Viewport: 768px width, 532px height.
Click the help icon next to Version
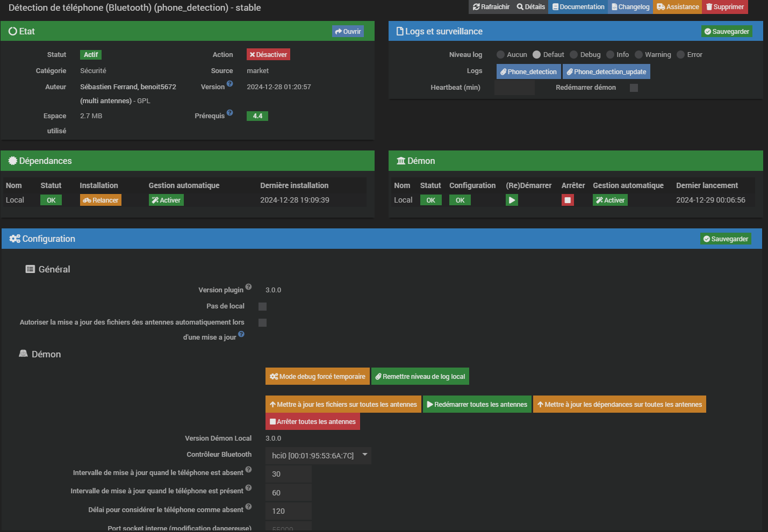(x=230, y=84)
